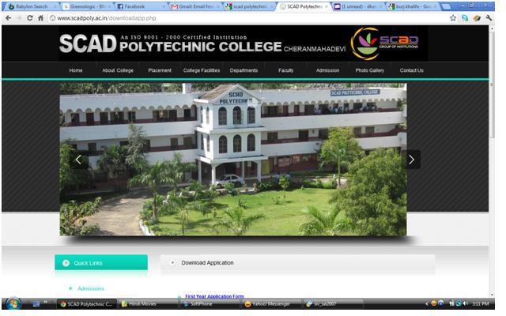Click the browser forward arrow

click(19, 18)
